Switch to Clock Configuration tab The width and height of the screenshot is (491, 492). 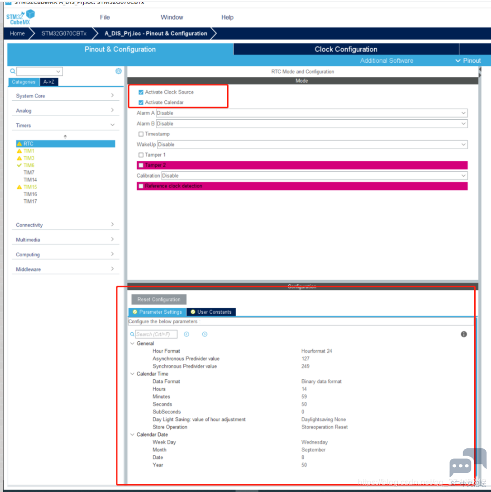pyautogui.click(x=346, y=49)
